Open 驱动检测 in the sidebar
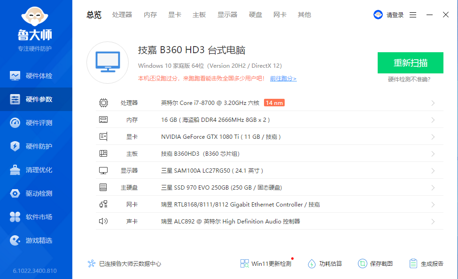 point(36,193)
